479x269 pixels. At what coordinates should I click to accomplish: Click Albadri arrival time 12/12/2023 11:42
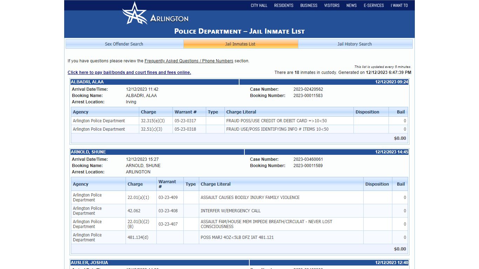point(142,89)
